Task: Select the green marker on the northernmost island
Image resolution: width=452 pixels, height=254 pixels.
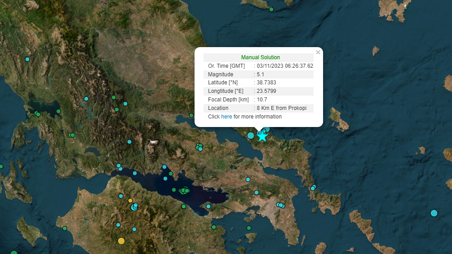Action: tap(271, 9)
